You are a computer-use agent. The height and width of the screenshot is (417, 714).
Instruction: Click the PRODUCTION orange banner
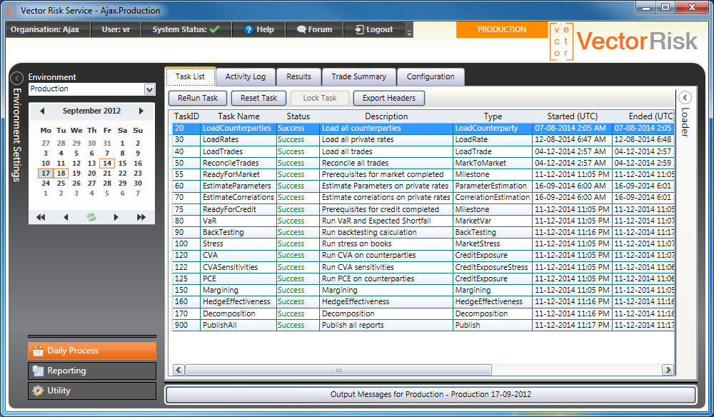tap(502, 29)
